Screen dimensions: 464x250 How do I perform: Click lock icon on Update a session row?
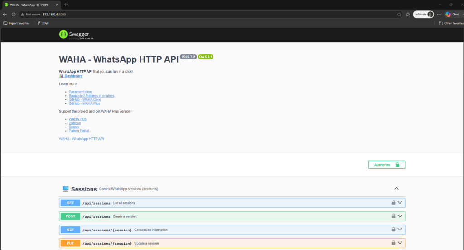(393, 243)
